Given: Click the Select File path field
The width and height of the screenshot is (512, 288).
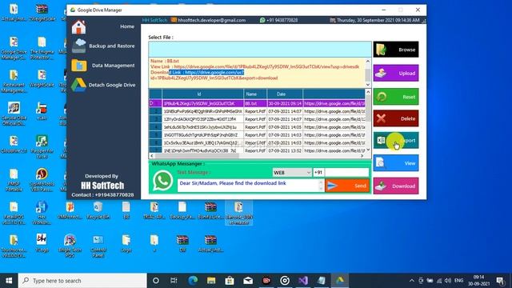Looking at the screenshot, I should [x=260, y=50].
